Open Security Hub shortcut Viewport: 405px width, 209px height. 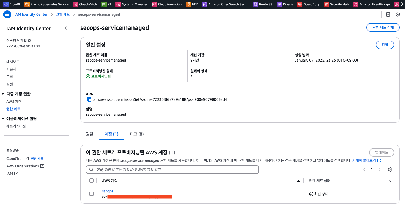tap(337, 4)
